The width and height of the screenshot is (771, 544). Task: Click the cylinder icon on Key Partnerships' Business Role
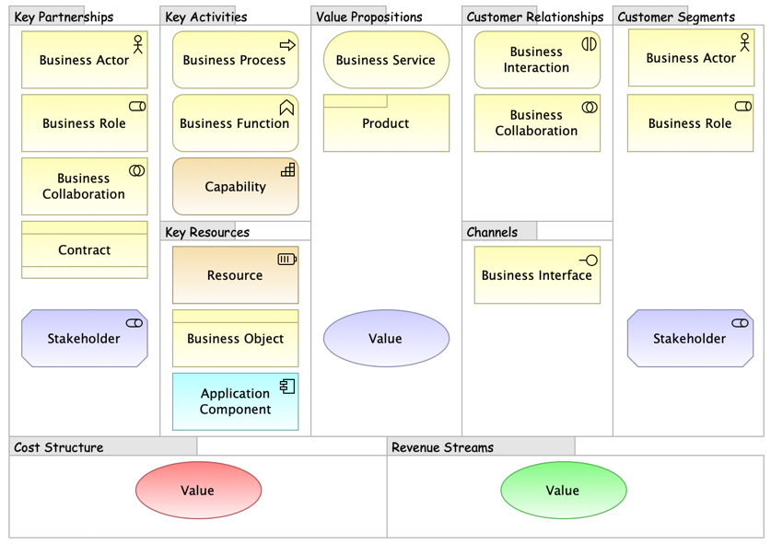pyautogui.click(x=137, y=107)
